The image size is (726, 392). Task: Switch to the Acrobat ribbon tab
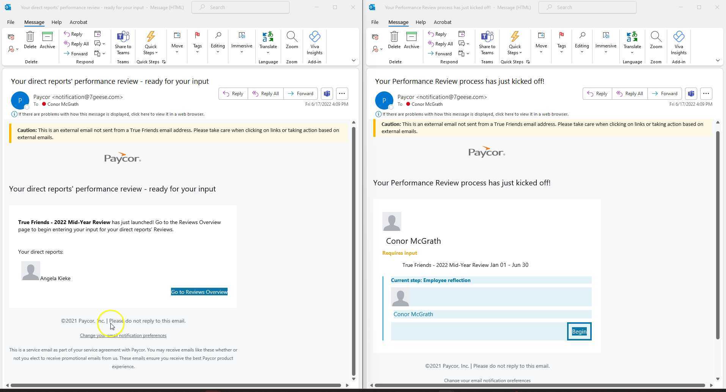tap(78, 22)
